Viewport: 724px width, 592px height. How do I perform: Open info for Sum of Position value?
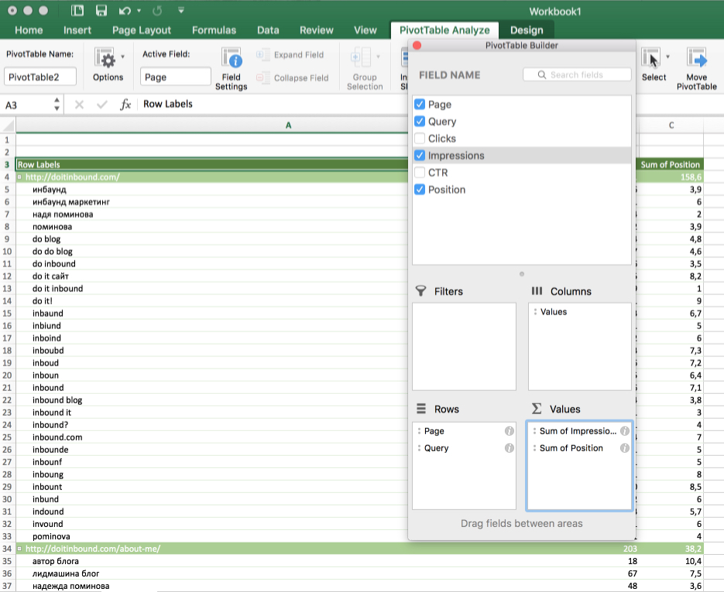coord(625,448)
